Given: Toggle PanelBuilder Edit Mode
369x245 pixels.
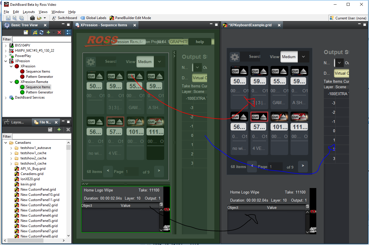Looking at the screenshot, I should pos(130,18).
